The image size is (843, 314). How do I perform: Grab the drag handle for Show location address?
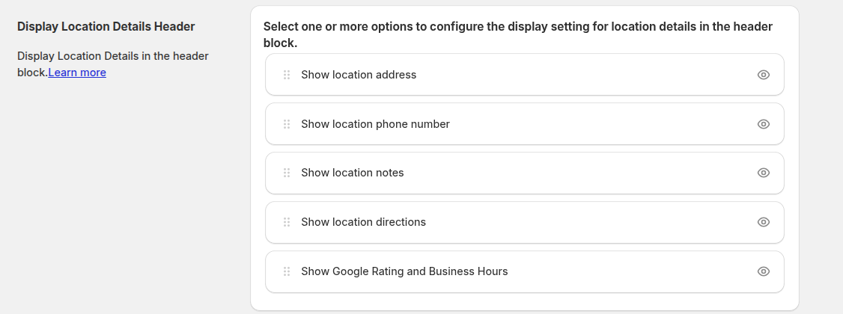point(287,75)
